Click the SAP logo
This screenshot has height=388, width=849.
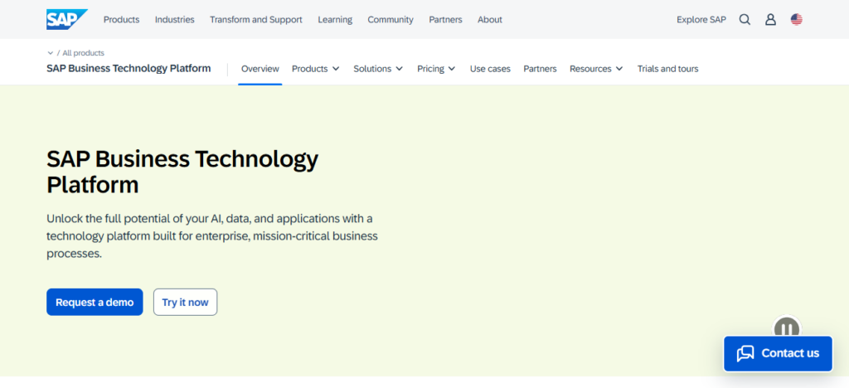[65, 19]
